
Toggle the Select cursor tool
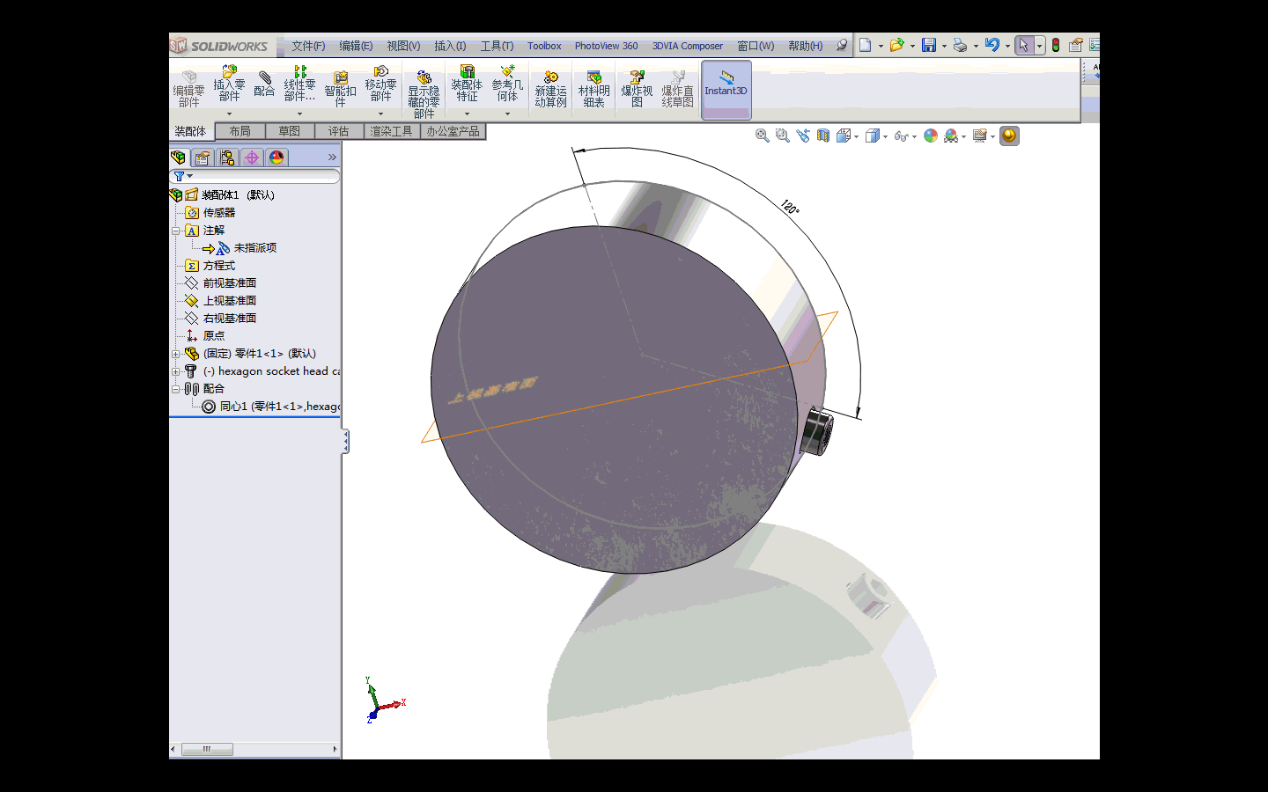1023,45
